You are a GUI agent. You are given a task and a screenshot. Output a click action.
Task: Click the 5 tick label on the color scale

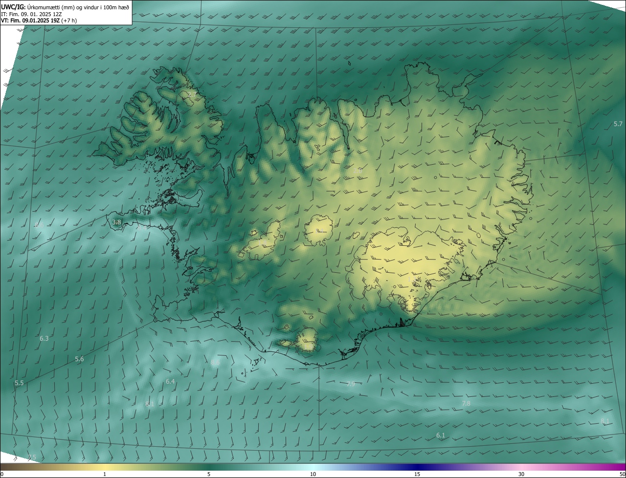coord(209,474)
